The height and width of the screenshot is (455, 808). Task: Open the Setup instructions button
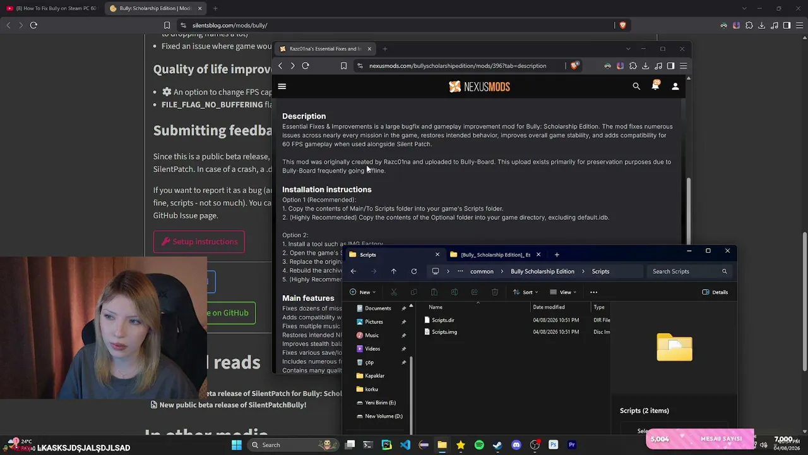pyautogui.click(x=199, y=241)
